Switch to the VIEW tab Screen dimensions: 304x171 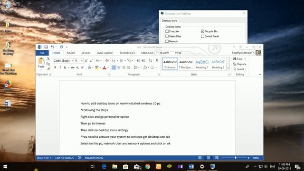click(x=178, y=53)
